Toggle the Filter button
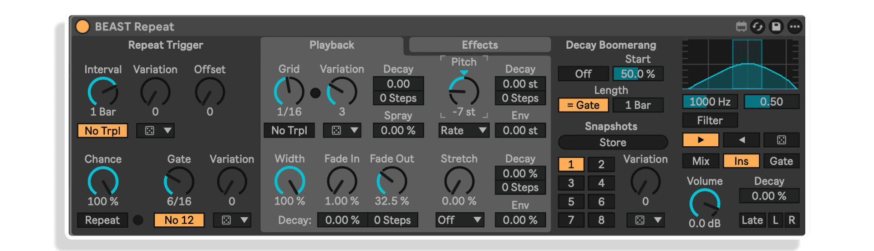Screen dimensions: 874x251 (710, 121)
